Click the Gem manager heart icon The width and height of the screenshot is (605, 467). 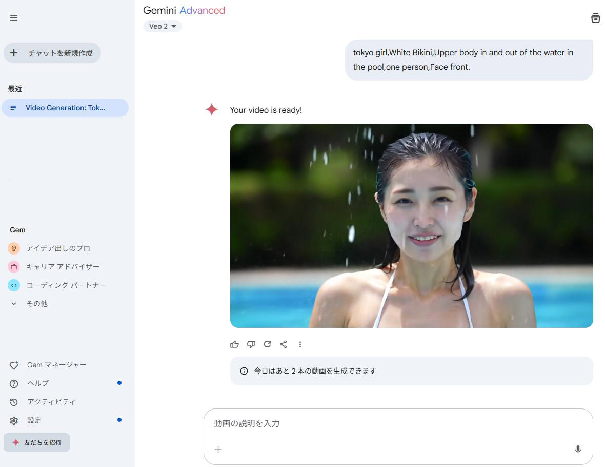[14, 365]
